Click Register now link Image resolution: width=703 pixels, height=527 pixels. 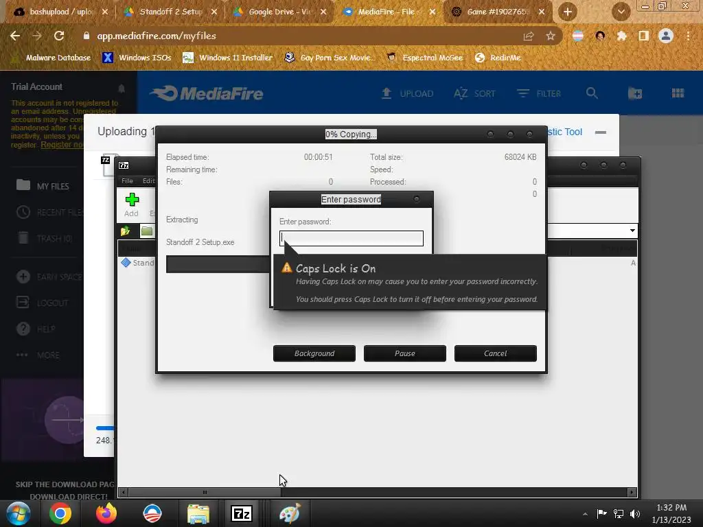click(x=62, y=145)
